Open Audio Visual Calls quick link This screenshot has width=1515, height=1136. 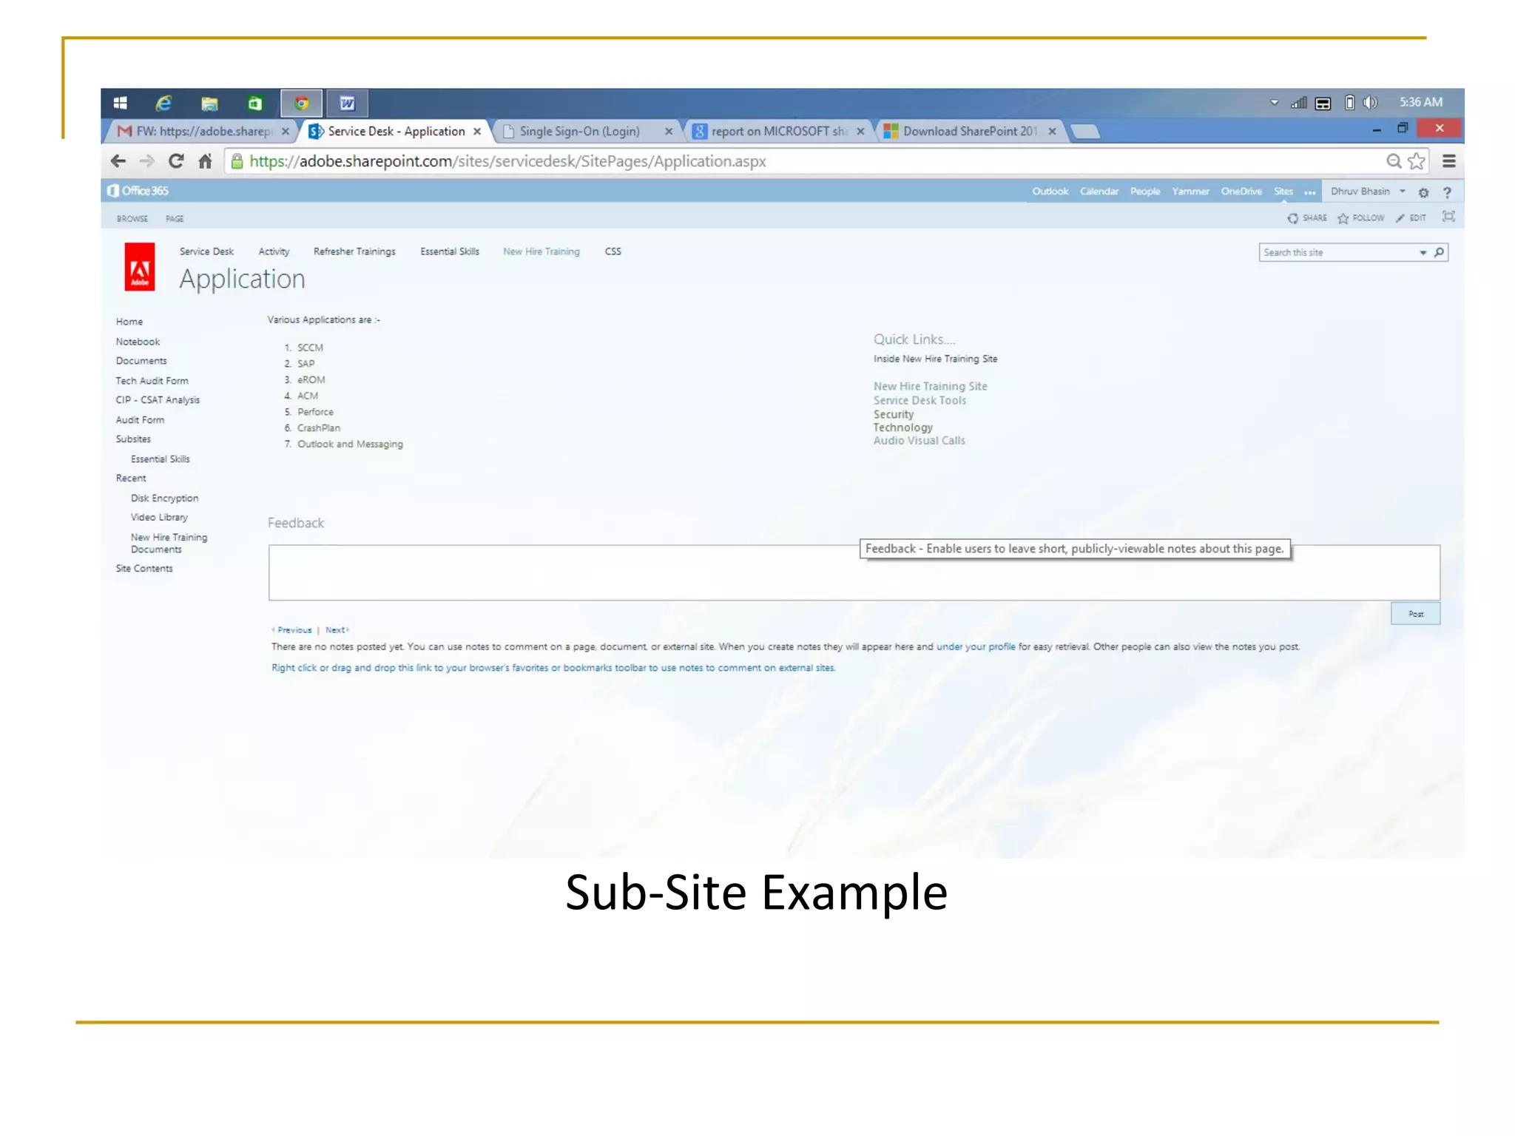[919, 441]
